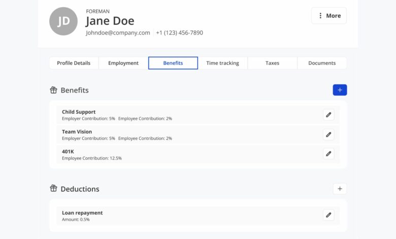This screenshot has height=239, width=396.
Task: Add a new benefit with blue plus
Action: (x=340, y=90)
